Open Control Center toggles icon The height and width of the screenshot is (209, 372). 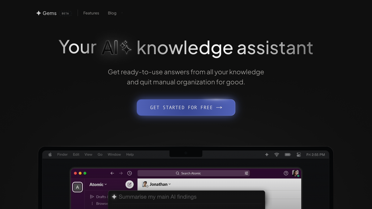tap(299, 154)
